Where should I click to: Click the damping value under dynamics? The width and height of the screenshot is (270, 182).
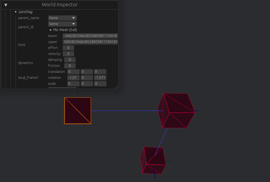(x=69, y=59)
